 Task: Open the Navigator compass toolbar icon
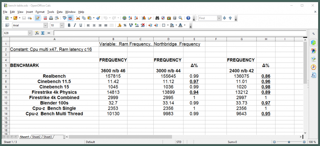(x=163, y=18)
